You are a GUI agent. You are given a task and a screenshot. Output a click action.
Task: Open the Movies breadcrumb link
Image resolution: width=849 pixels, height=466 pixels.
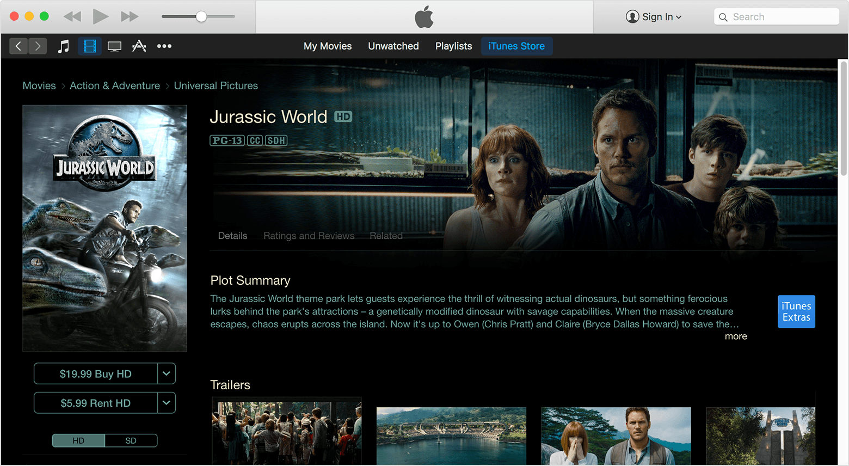click(x=39, y=85)
